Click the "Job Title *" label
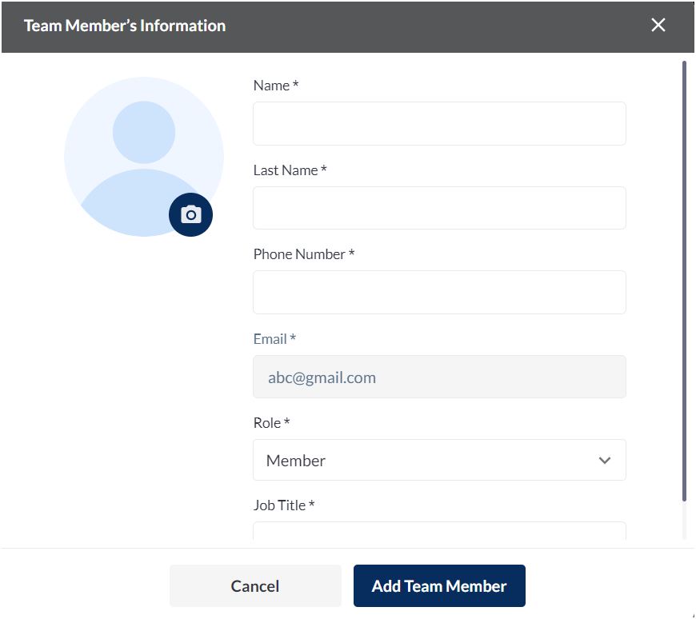696x619 pixels. coord(284,505)
